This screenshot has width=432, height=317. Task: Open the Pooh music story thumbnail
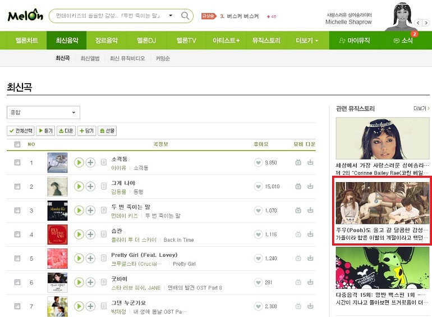click(x=383, y=203)
